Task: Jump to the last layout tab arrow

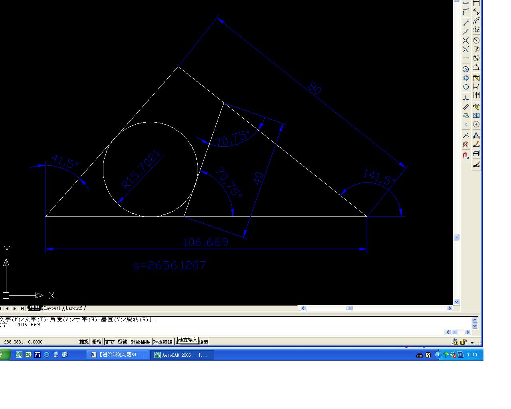Action: [x=22, y=308]
